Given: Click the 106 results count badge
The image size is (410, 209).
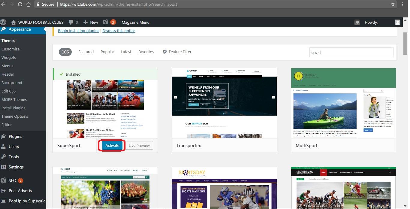Looking at the screenshot, I should 65,52.
